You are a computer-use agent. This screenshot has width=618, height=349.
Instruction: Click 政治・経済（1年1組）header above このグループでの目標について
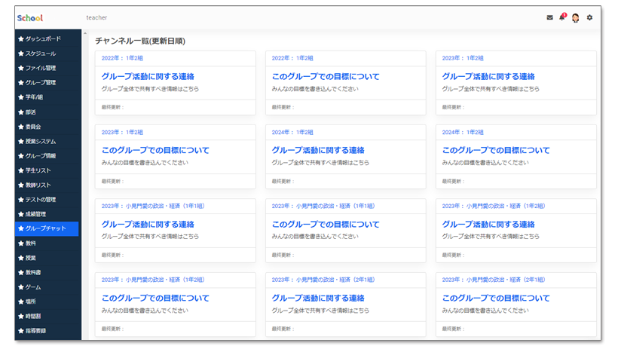point(323,207)
